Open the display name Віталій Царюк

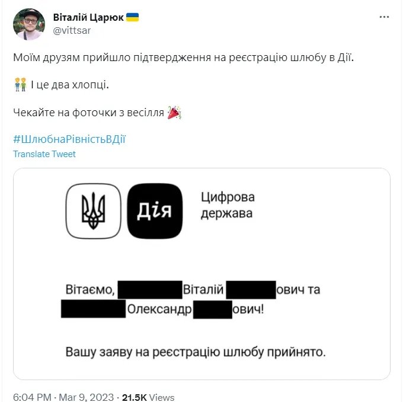pyautogui.click(x=88, y=17)
